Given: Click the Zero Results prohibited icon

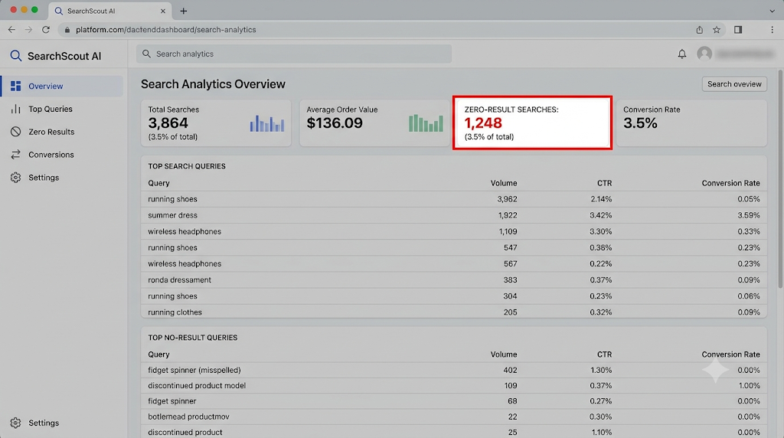Looking at the screenshot, I should 16,132.
